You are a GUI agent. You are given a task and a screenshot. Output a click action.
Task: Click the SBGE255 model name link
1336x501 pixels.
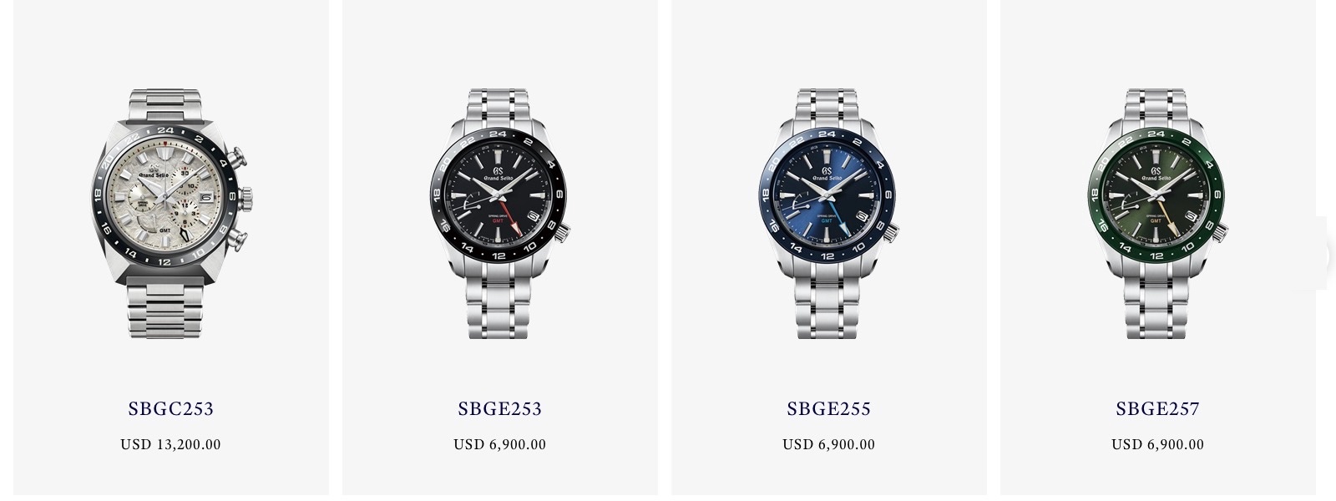829,409
